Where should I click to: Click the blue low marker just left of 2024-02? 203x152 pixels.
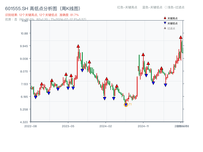pyautogui.click(x=105, y=99)
